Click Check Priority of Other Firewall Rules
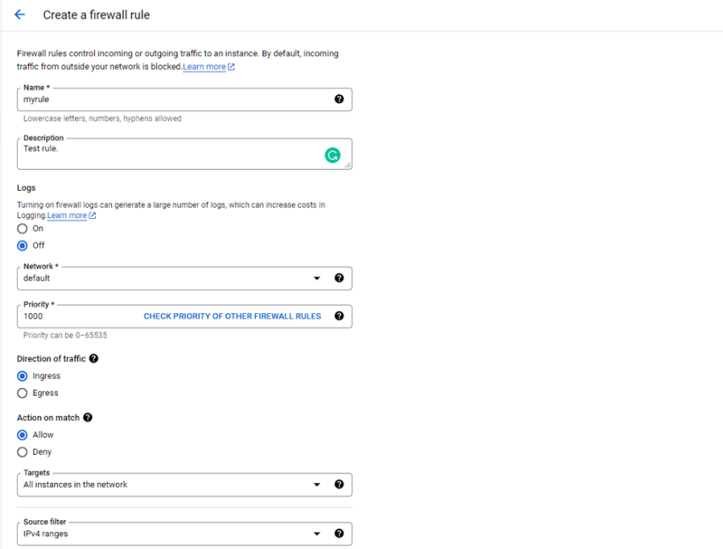The width and height of the screenshot is (723, 549). [232, 316]
